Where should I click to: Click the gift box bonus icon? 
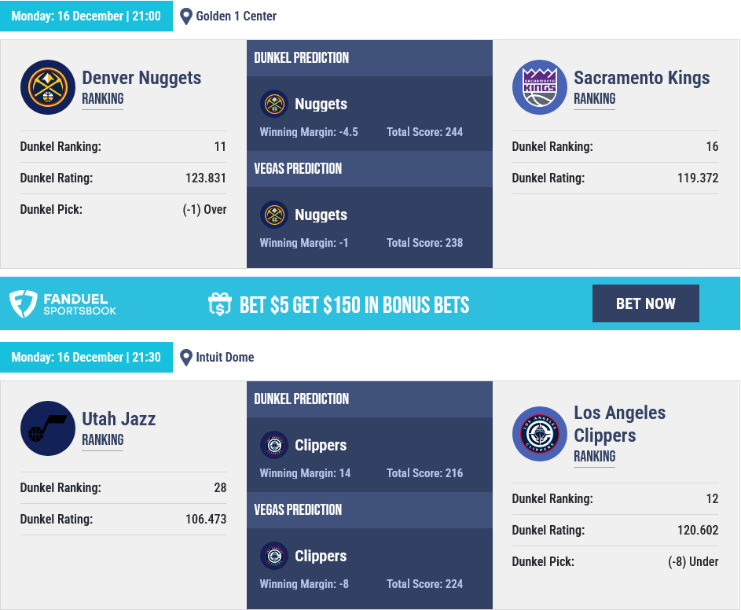click(220, 304)
